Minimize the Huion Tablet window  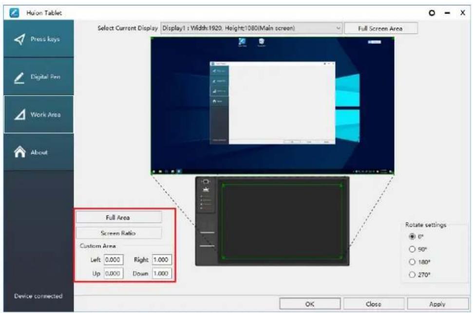click(447, 13)
